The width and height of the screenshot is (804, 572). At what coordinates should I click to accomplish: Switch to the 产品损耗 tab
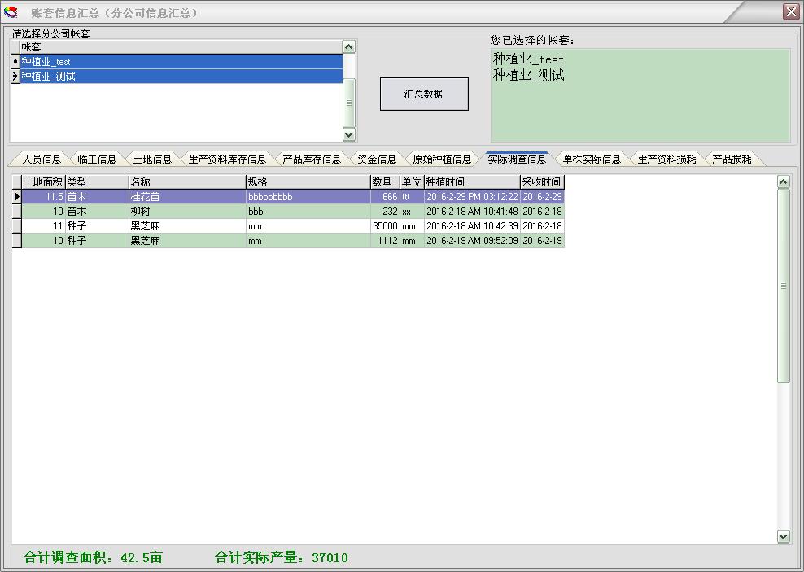[732, 159]
